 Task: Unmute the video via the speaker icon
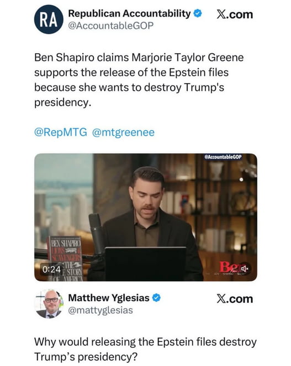pyautogui.click(x=245, y=269)
